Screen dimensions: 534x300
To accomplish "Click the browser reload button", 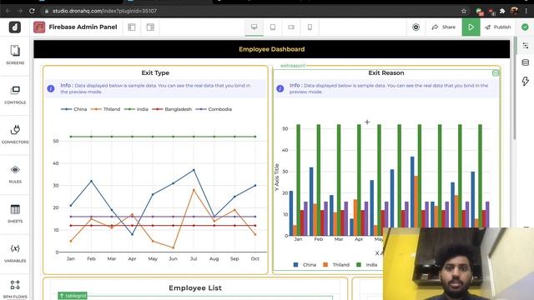I will click(32, 11).
